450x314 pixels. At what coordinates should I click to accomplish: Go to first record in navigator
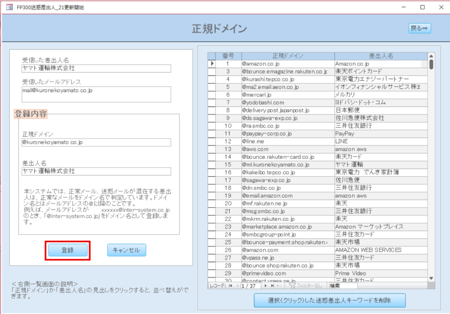230,285
